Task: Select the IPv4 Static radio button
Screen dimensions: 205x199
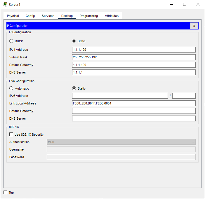Action: click(74, 41)
